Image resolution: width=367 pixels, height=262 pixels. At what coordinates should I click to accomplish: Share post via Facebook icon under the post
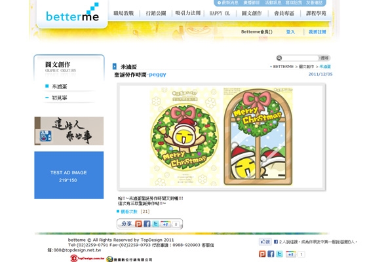point(147,224)
